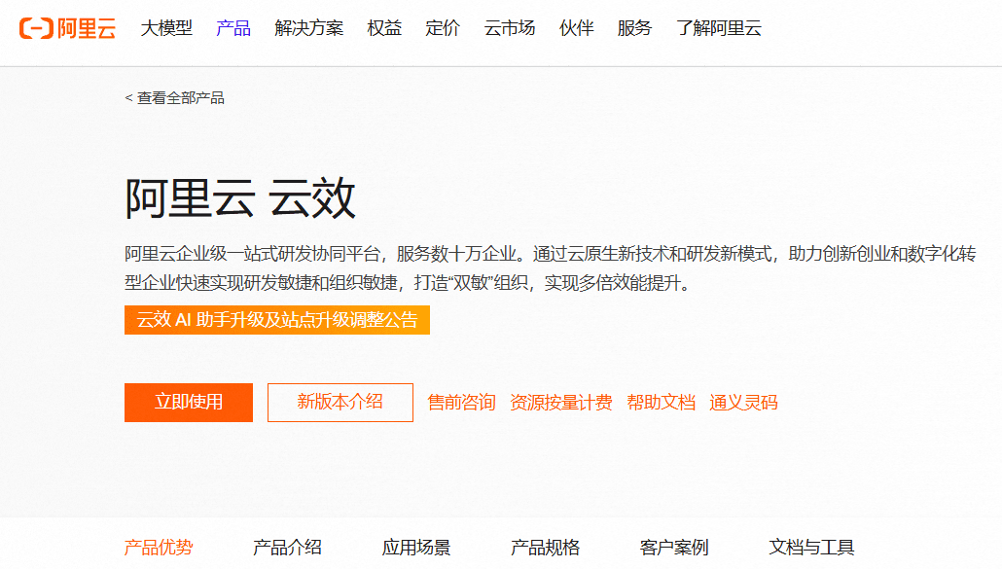Click the 立即使用 button

pyautogui.click(x=189, y=403)
